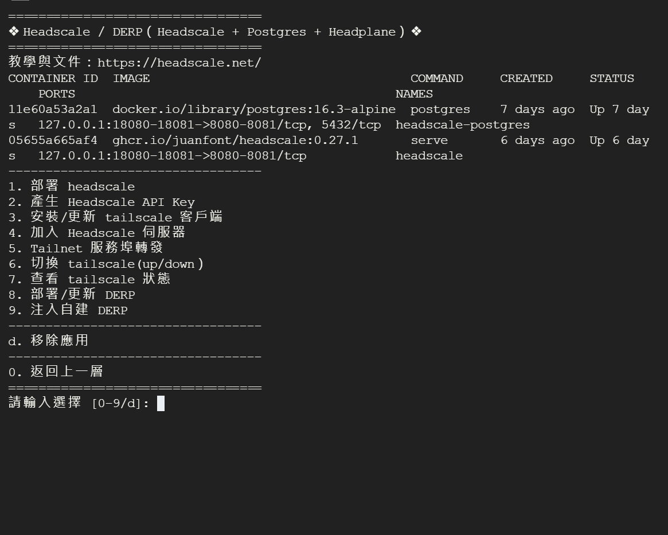Click container ID 05655a665af4

pos(53,140)
